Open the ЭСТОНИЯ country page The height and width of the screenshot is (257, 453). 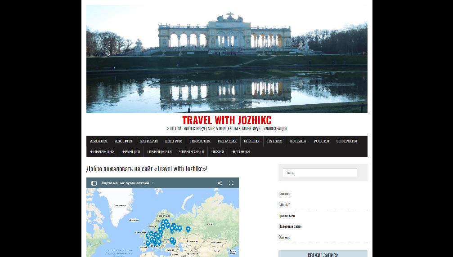(x=240, y=151)
